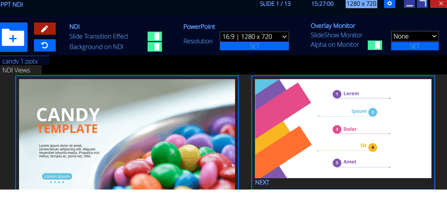Click the Slide Transition Effect label
447x205 pixels.
[x=99, y=36]
